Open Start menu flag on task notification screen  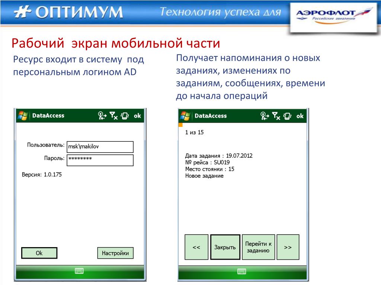coord(185,116)
